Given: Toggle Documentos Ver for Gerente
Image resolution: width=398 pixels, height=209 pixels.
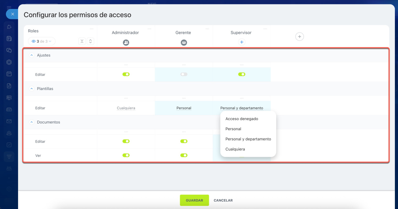Looking at the screenshot, I should click(184, 155).
